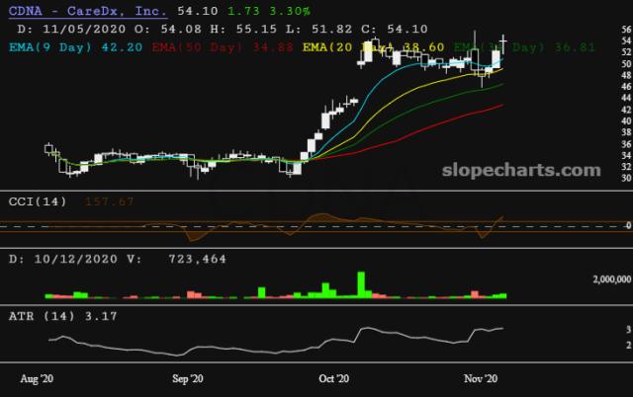This screenshot has height=397, width=633.
Task: Click the Nov '20 time axis label
Action: (481, 379)
